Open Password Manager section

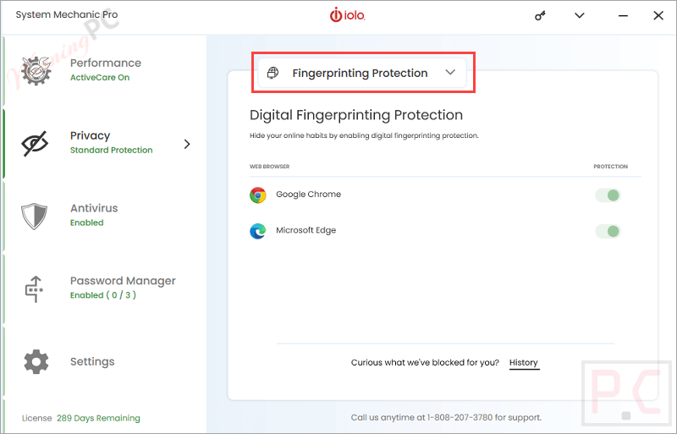point(105,288)
